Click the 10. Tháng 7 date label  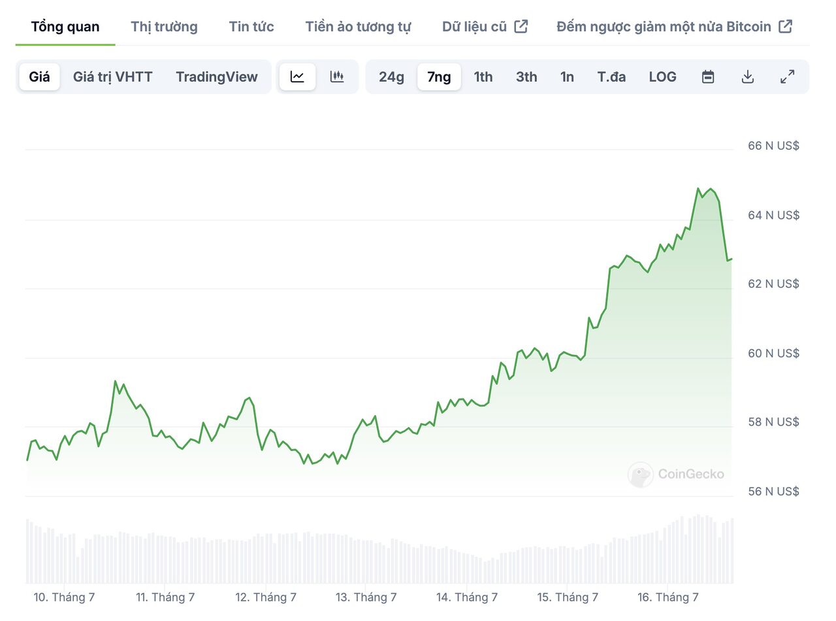[x=64, y=597]
